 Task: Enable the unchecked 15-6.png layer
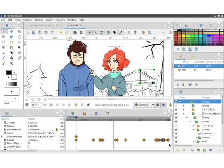(176, 125)
